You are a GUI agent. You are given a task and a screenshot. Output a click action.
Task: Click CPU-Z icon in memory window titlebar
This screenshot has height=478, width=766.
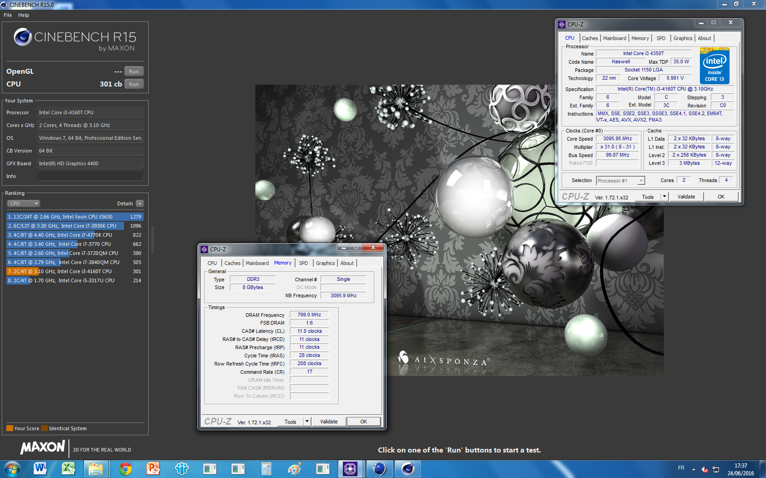click(x=205, y=249)
